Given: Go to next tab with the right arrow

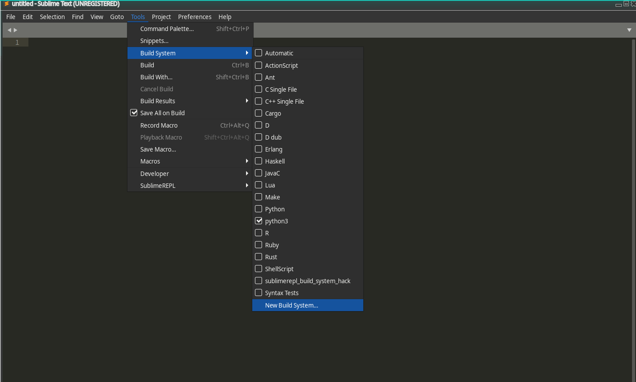Looking at the screenshot, I should pos(16,30).
